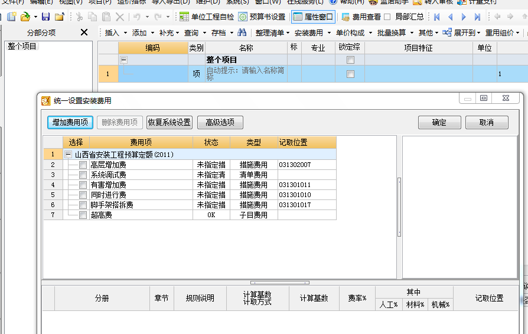Collapse 山西省安装工程预算定额 tree node

point(69,155)
